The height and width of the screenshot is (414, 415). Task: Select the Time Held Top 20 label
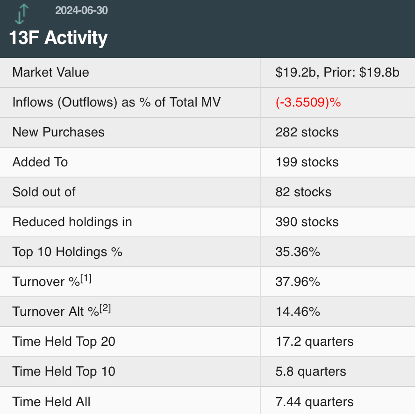coord(64,342)
